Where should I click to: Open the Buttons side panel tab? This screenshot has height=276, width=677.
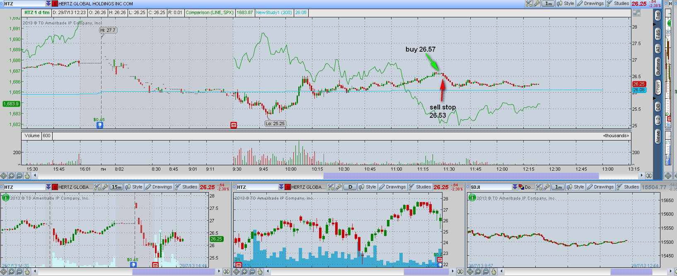click(x=658, y=67)
